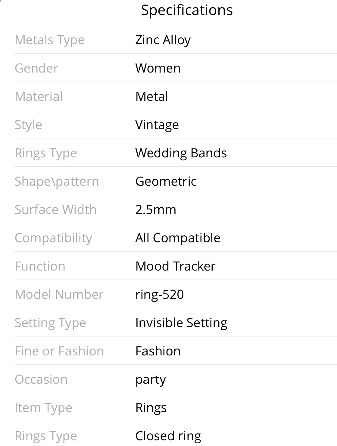Select the Wedding Bands rings type
The width and height of the screenshot is (337, 446).
[181, 153]
